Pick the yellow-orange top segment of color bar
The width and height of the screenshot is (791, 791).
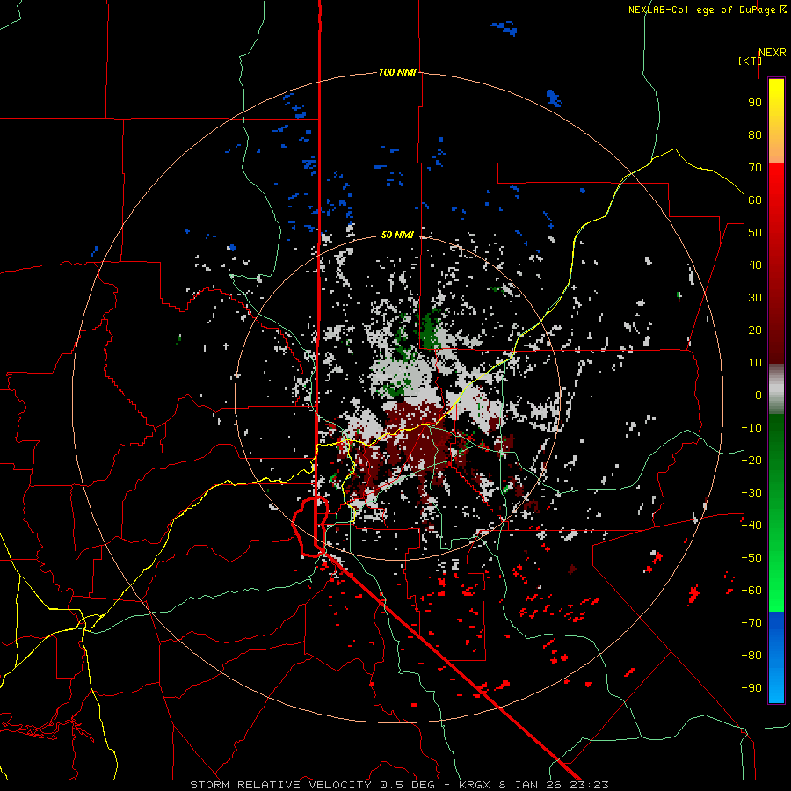coord(776,121)
